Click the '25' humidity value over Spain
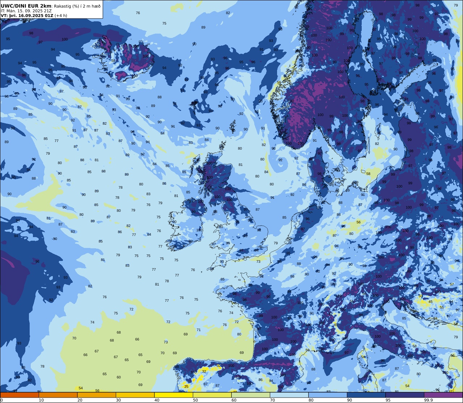 pyautogui.click(x=186, y=386)
